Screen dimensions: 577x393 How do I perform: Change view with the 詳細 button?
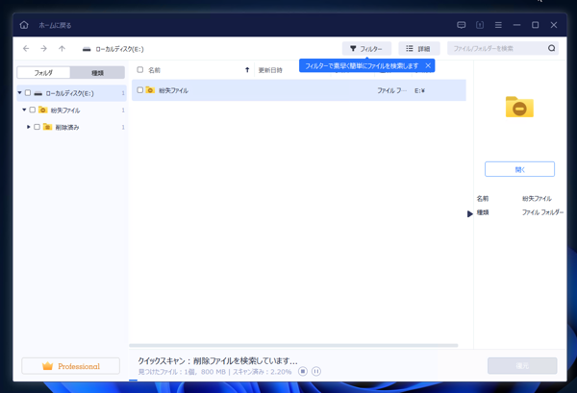[x=418, y=48]
